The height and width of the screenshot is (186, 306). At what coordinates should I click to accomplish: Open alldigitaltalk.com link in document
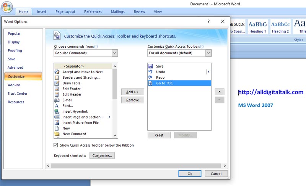tap(271, 92)
